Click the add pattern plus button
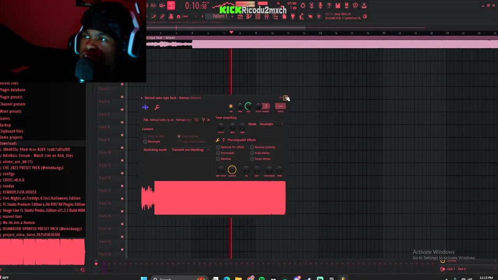 (x=232, y=17)
